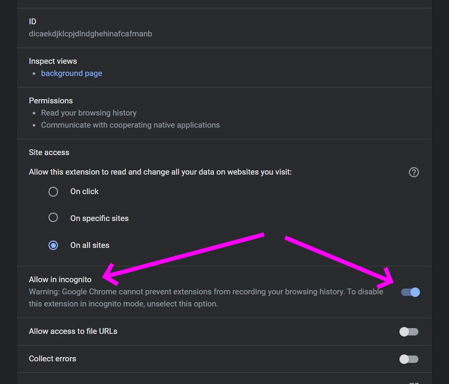449x384 pixels.
Task: Enable Allow access to file URLs toggle
Action: [x=409, y=332]
